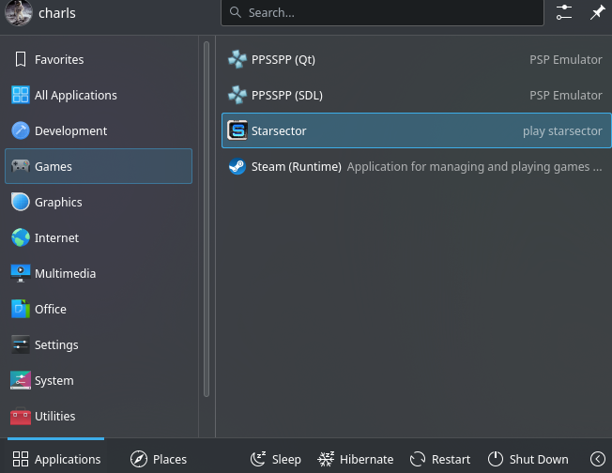Click the Development hammer icon
This screenshot has width=612, height=473.
(21, 130)
